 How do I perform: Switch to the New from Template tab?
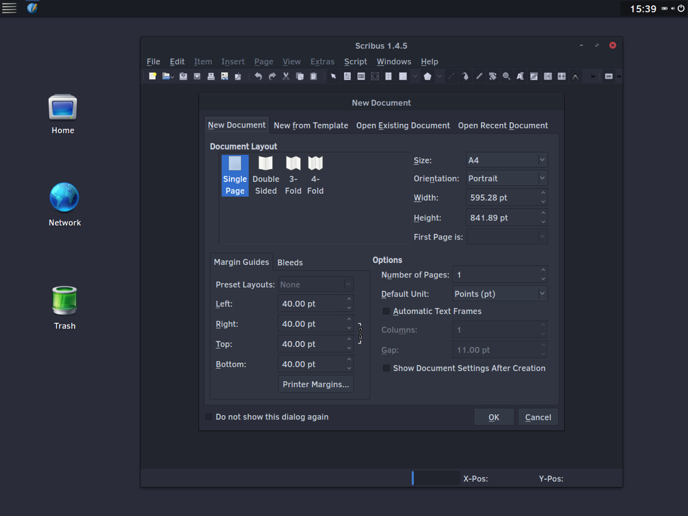coord(311,126)
